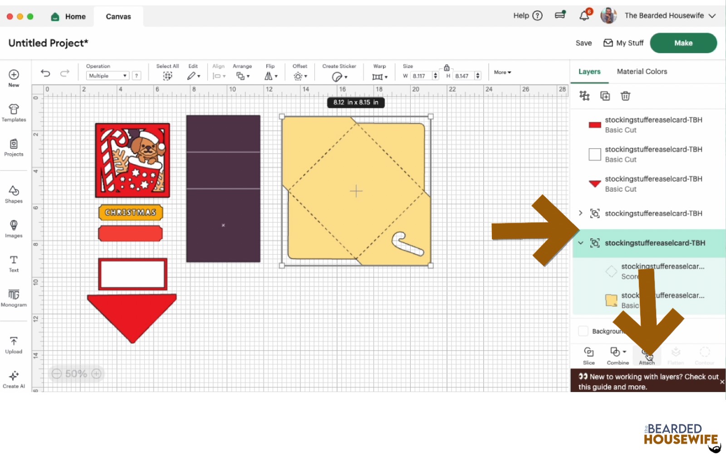
Task: Expand the collapsed stockingstuffereaselcard-TBH group
Action: click(x=580, y=213)
